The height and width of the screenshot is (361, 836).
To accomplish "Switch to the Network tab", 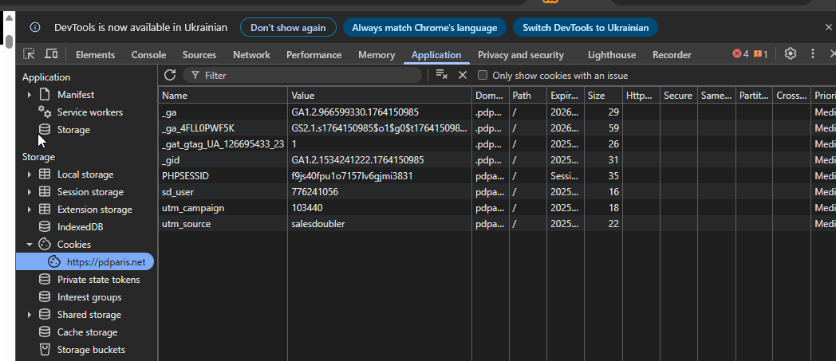I will click(251, 55).
